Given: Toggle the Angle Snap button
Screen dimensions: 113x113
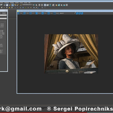Looking at the screenshot, I should pos(13,5).
